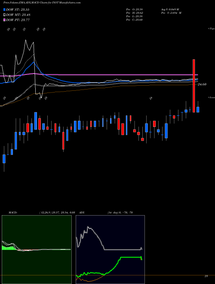Click the 'Avg V: 0.049 M' value
The width and height of the screenshot is (215, 284).
coord(170,9)
